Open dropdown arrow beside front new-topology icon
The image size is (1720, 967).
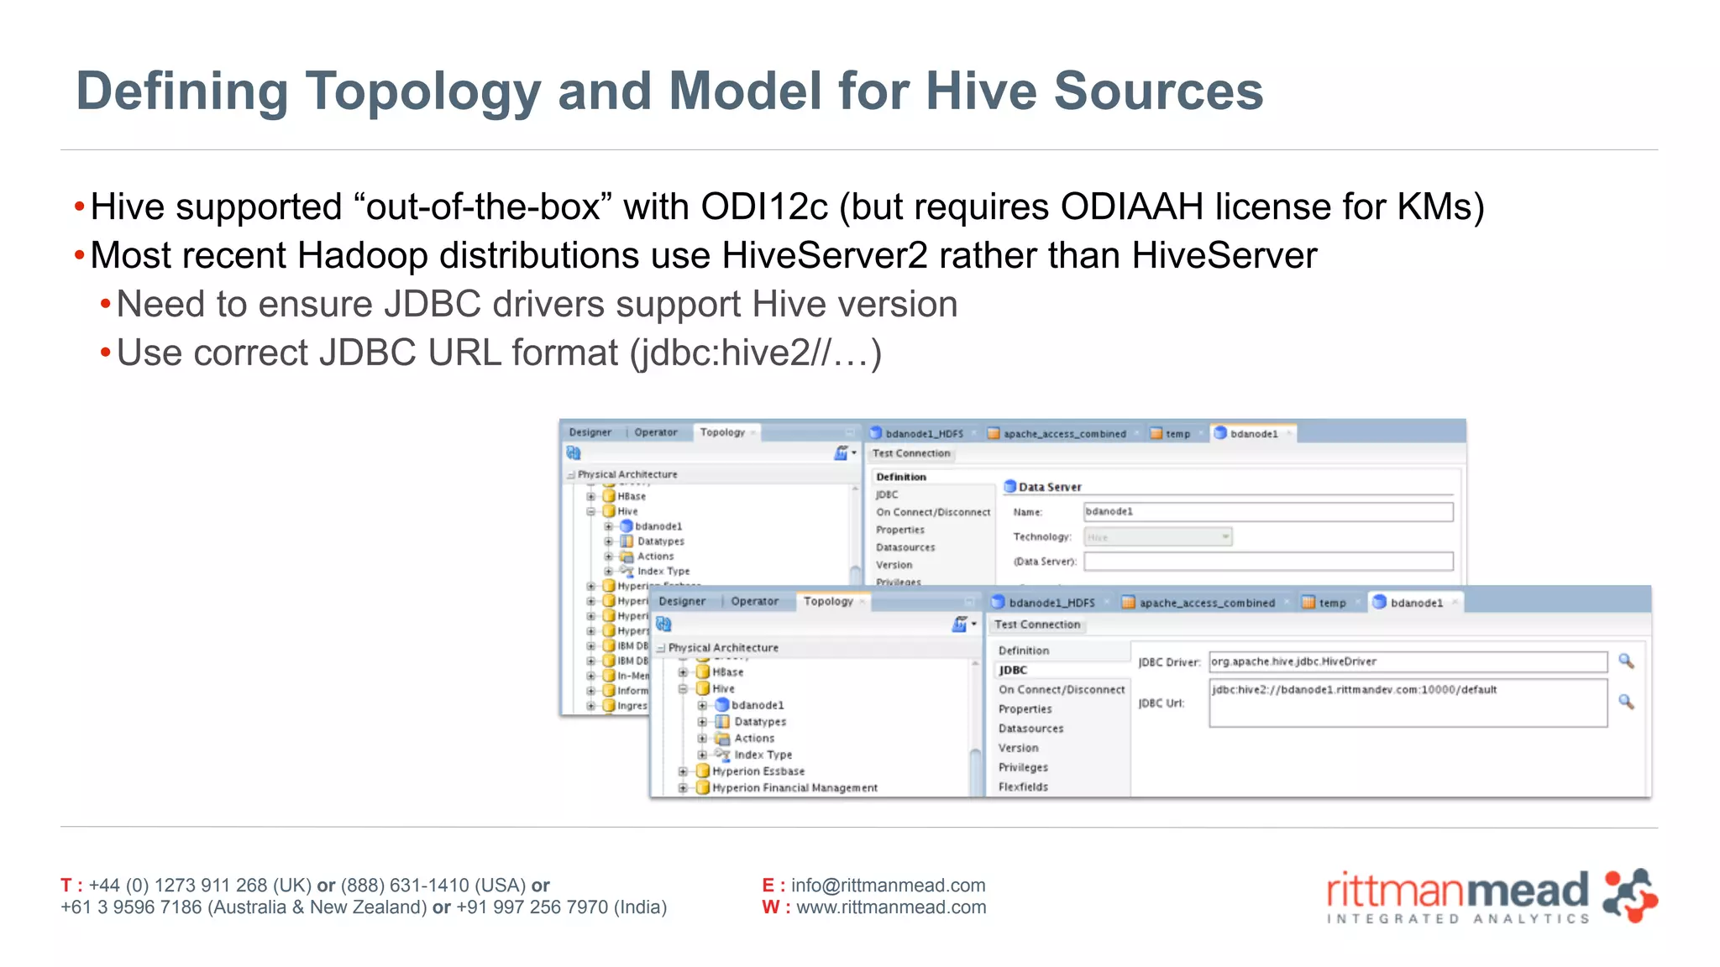pos(973,624)
